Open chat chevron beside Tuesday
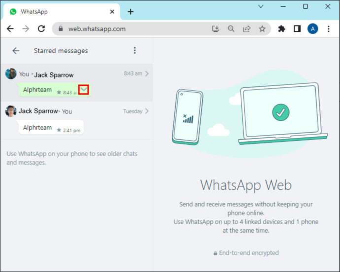This screenshot has height=272, width=340. point(147,111)
